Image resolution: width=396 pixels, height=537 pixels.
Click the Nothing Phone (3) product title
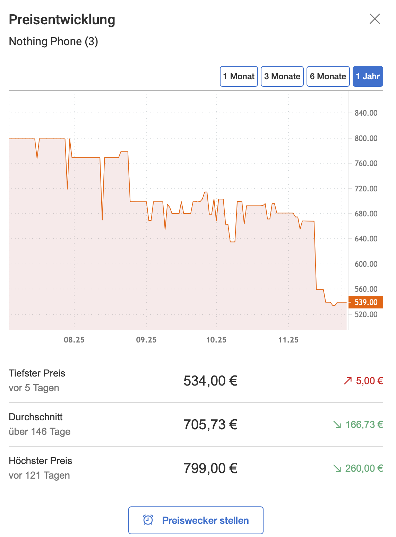point(53,41)
